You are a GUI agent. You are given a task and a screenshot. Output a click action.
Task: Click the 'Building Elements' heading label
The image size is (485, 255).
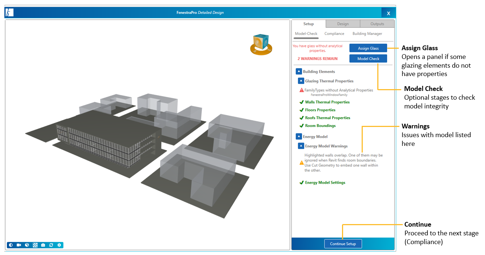tap(319, 72)
